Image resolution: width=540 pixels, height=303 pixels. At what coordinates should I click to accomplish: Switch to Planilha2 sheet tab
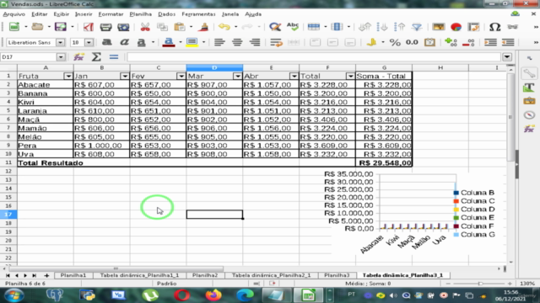205,275
